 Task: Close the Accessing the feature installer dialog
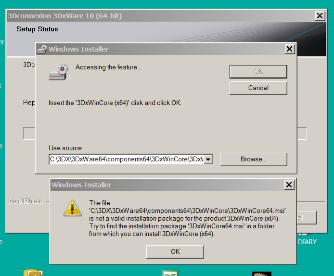pos(289,49)
